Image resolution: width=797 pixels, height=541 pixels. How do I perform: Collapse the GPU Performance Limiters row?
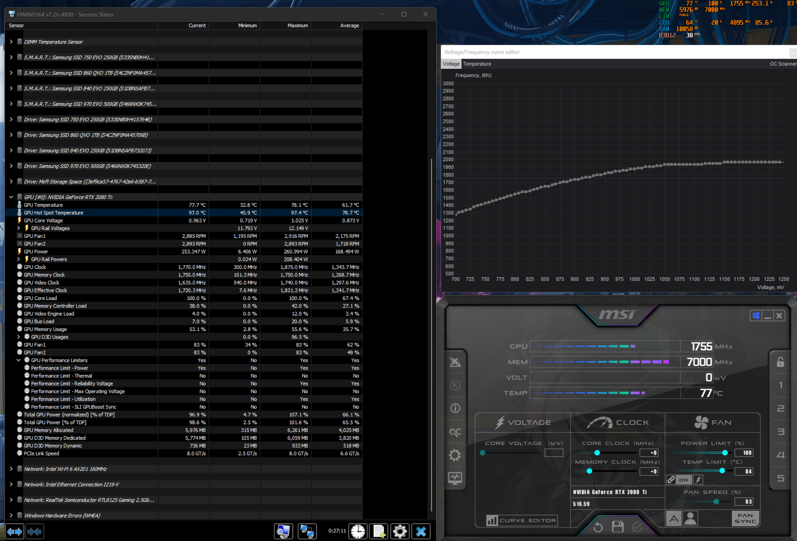click(19, 360)
